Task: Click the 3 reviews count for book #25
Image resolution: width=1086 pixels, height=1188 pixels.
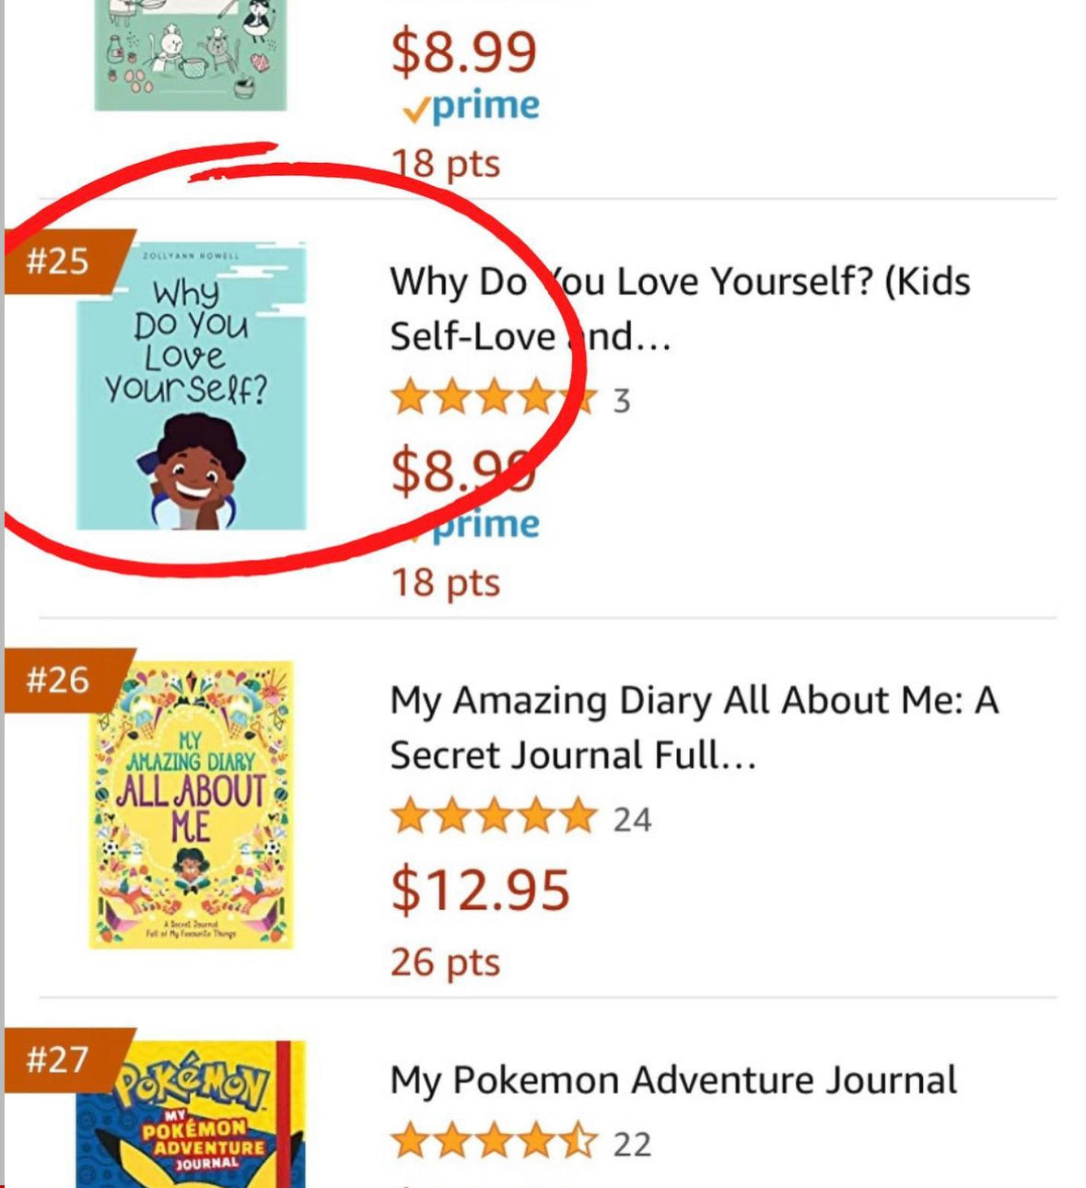Action: [x=622, y=402]
